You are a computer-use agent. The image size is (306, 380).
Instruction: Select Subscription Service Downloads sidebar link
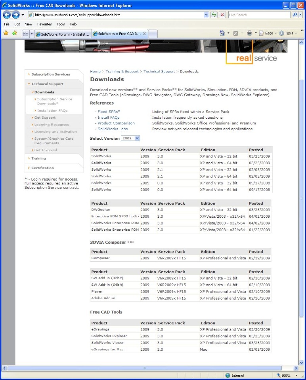[x=55, y=101]
